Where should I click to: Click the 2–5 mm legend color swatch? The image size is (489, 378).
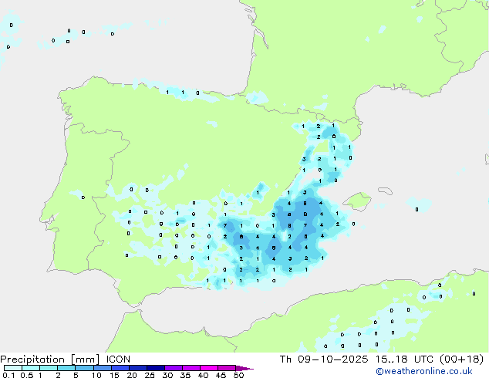(66, 368)
